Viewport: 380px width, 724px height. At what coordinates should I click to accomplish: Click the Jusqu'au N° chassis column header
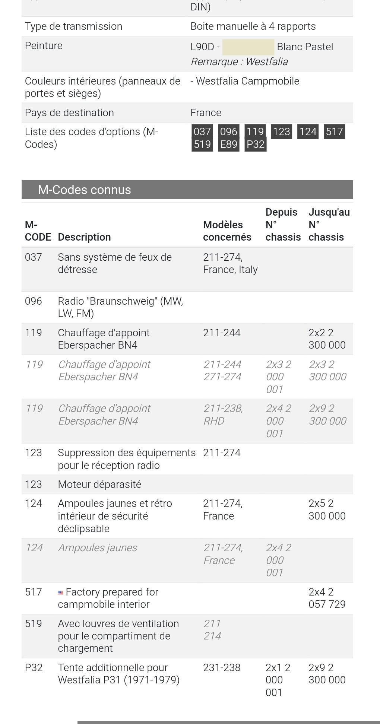[329, 225]
